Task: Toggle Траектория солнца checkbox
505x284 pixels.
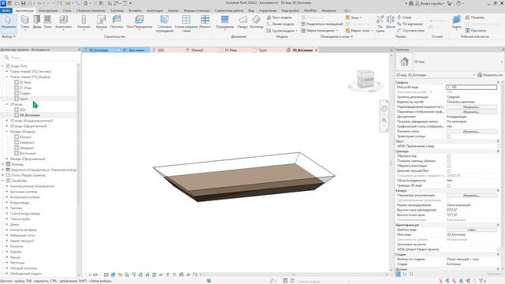Action: click(449, 136)
